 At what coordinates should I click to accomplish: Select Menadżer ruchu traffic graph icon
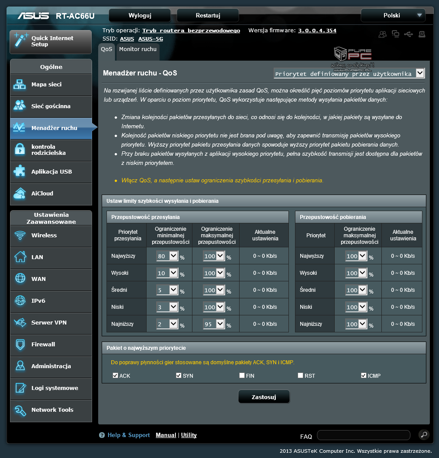pyautogui.click(x=19, y=127)
